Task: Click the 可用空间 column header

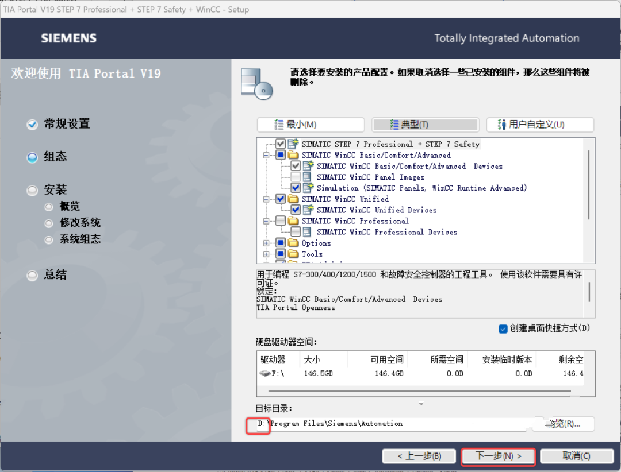Action: 378,359
